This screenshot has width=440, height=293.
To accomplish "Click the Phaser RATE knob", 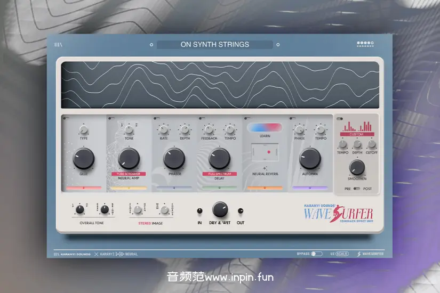I will click(x=164, y=129).
